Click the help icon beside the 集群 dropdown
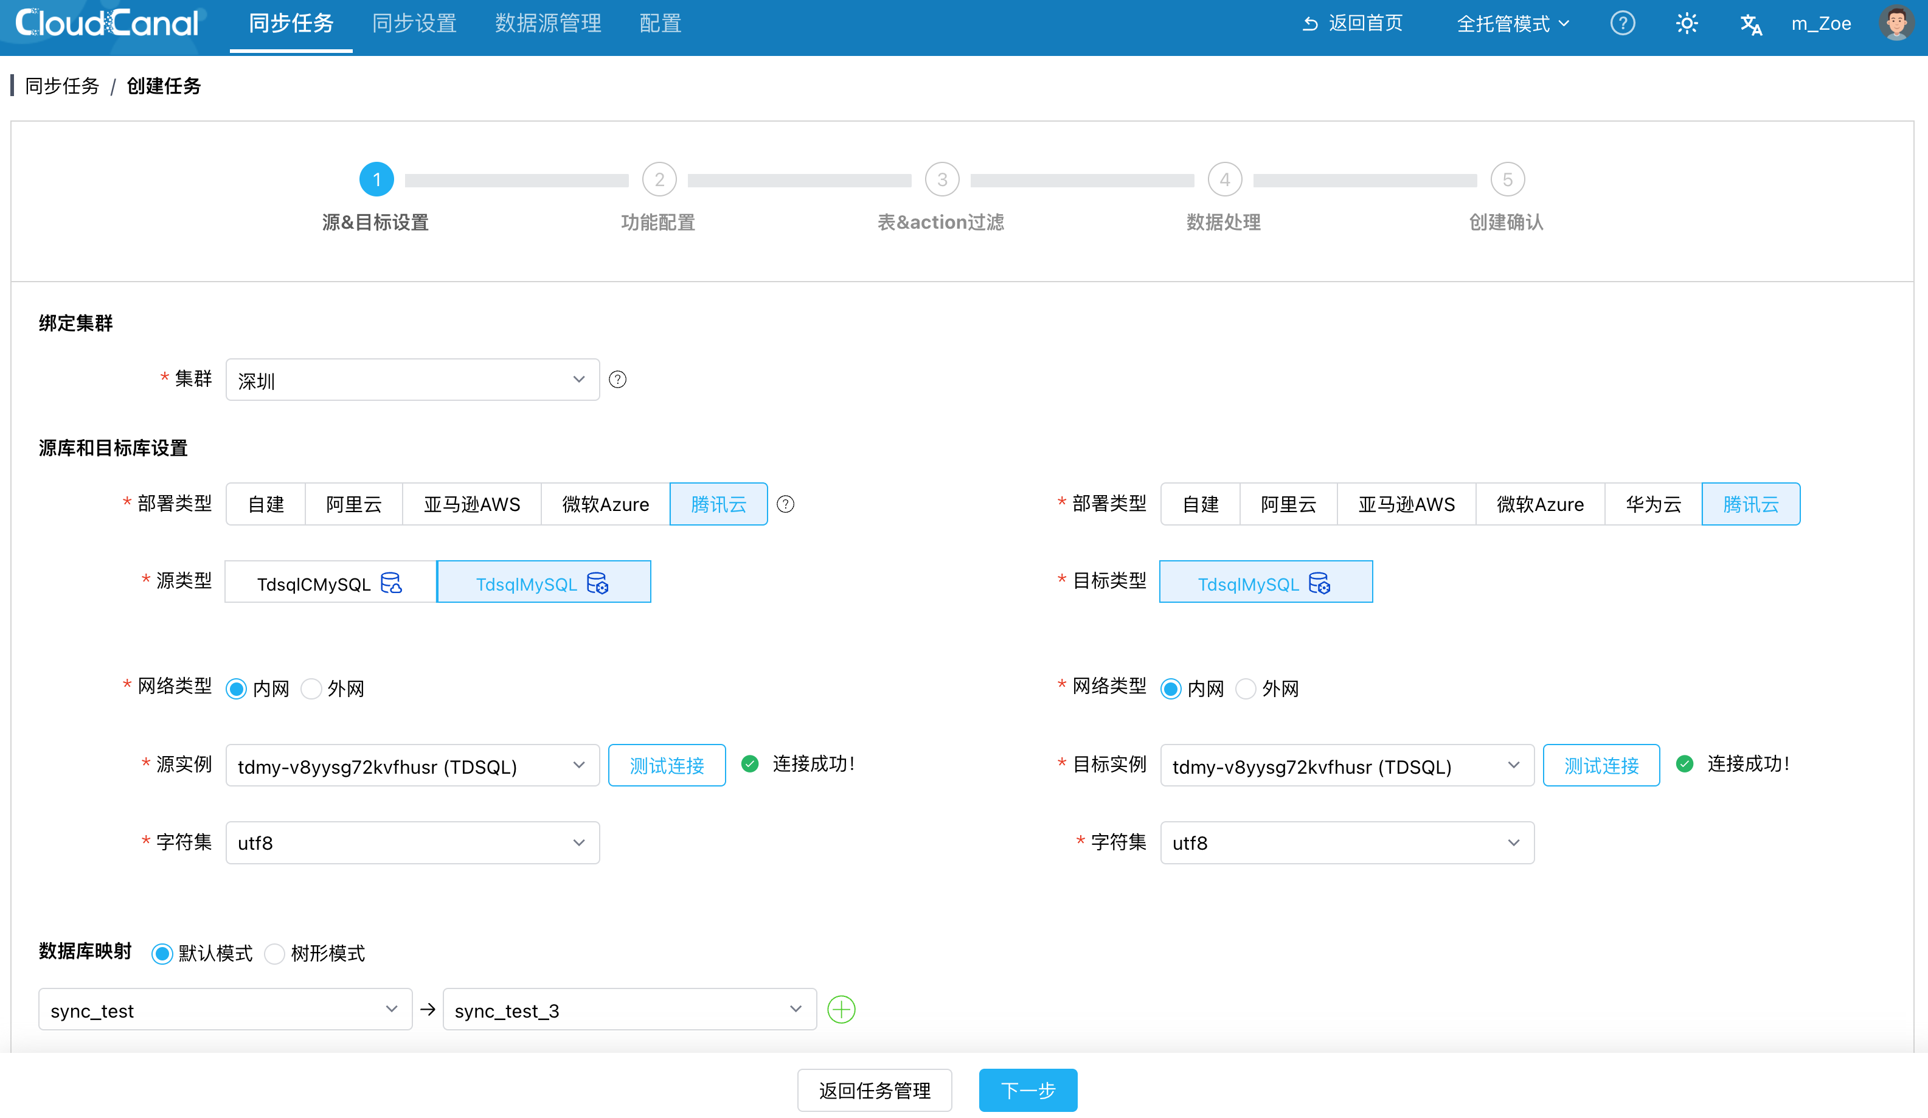 (617, 379)
